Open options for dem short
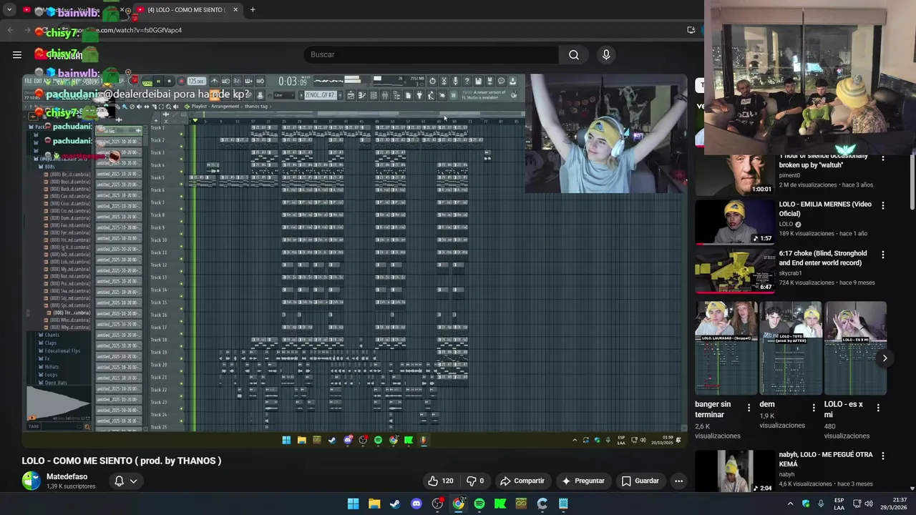916x515 pixels. 813,408
